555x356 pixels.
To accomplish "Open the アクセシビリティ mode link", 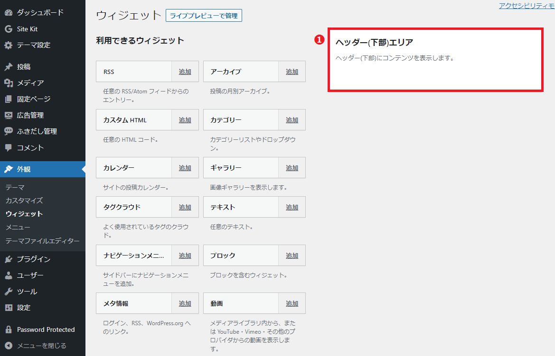I will 527,6.
